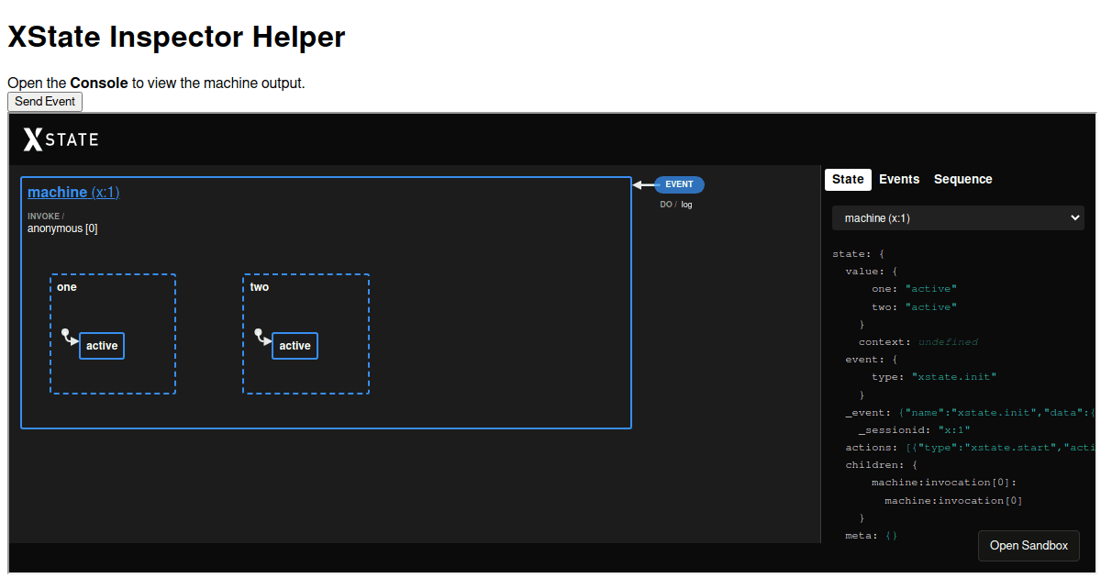
Task: Expand the children entry in the state tree
Action: tap(874, 464)
